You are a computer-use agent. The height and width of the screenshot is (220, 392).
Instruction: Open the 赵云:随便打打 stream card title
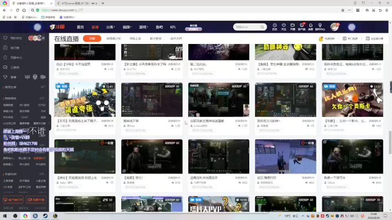267,178
